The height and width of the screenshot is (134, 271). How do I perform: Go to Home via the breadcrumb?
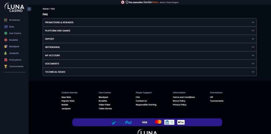tap(46, 9)
